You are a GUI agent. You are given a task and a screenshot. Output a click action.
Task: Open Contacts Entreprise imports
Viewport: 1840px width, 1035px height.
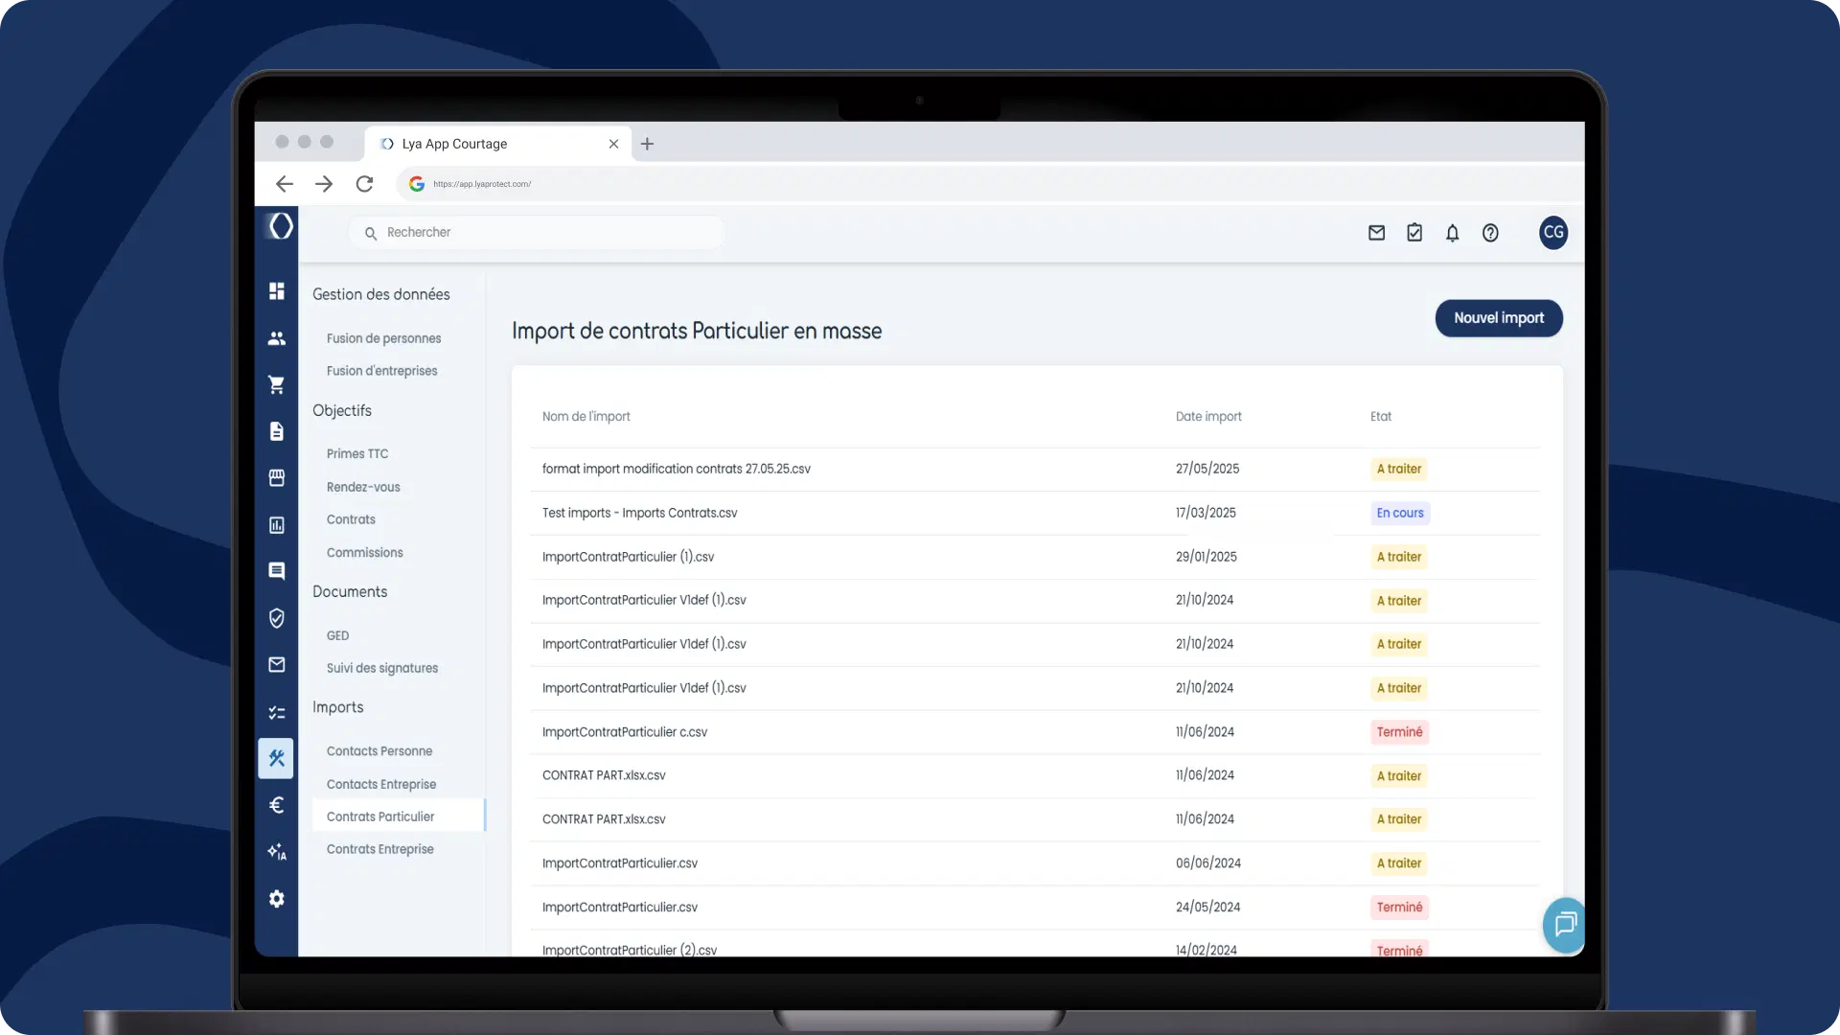coord(381,784)
